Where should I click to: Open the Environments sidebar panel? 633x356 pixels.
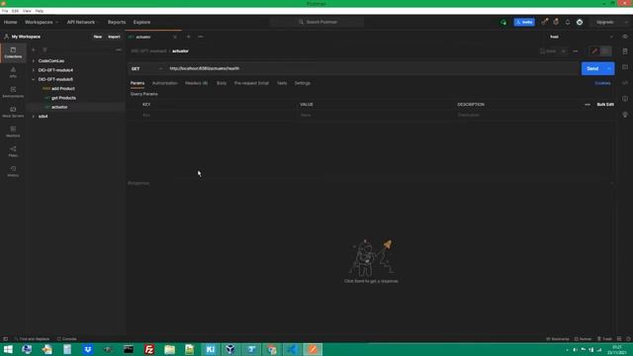click(13, 92)
